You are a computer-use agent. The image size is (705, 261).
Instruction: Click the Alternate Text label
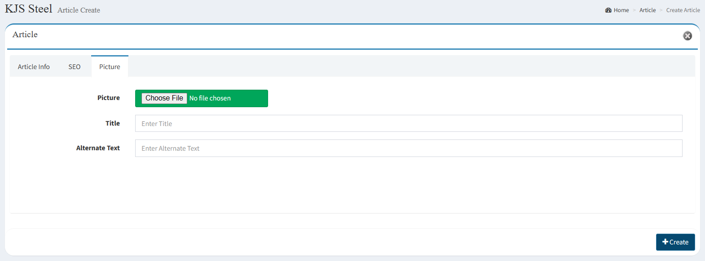pos(98,148)
